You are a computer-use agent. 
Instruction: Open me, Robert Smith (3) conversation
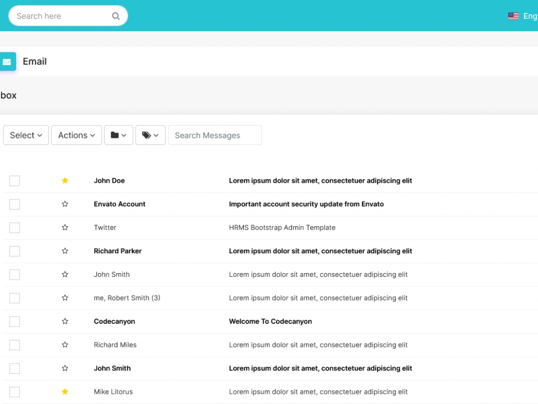point(127,298)
